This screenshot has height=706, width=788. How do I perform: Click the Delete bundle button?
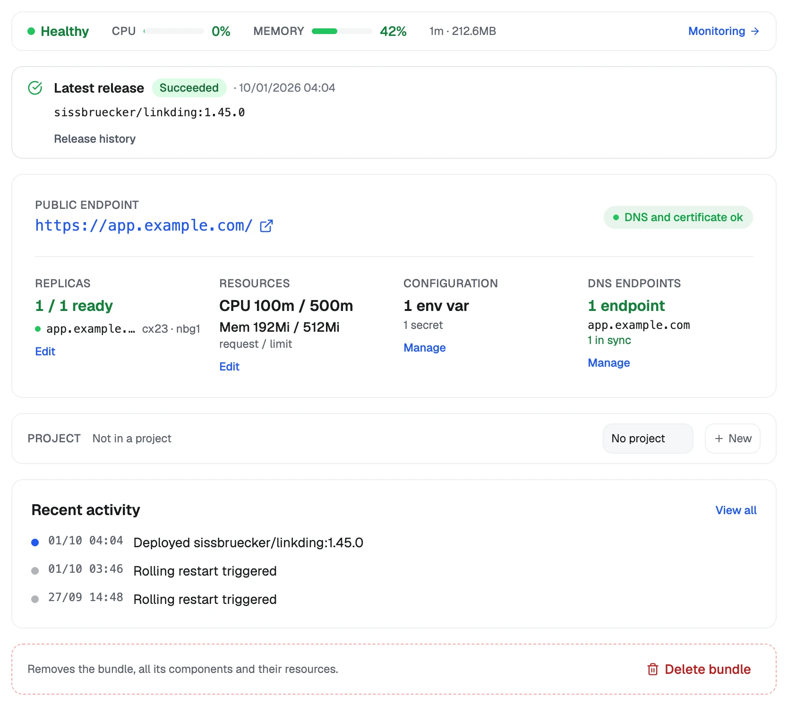coord(699,669)
